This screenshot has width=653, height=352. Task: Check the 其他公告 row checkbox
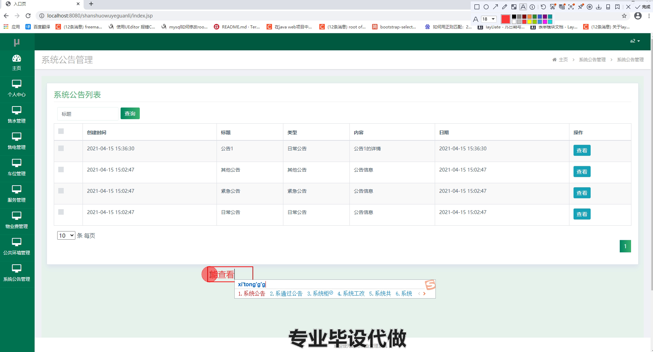(x=61, y=169)
